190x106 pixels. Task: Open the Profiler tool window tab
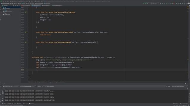coord(19,104)
